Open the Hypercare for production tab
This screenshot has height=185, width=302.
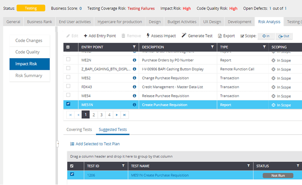click(119, 22)
